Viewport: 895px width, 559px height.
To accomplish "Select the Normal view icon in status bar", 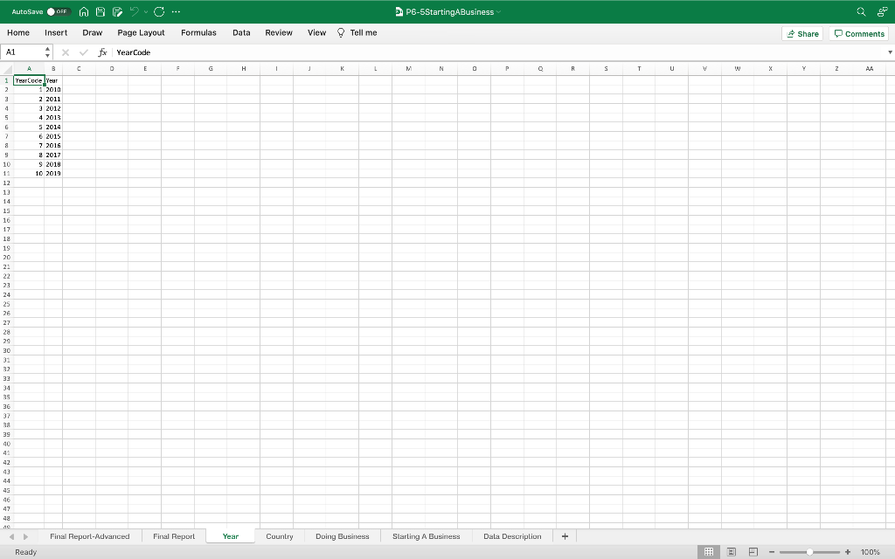I will (x=708, y=551).
